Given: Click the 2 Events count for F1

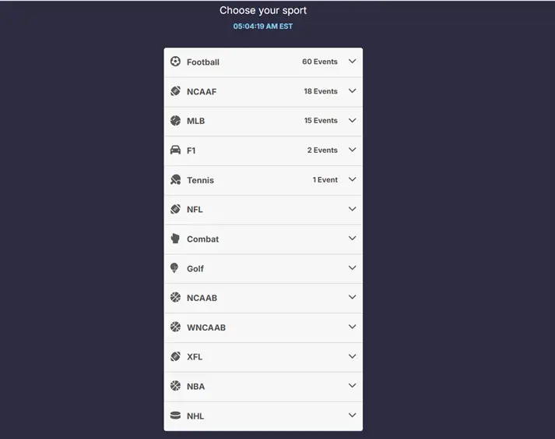Looking at the screenshot, I should point(322,150).
